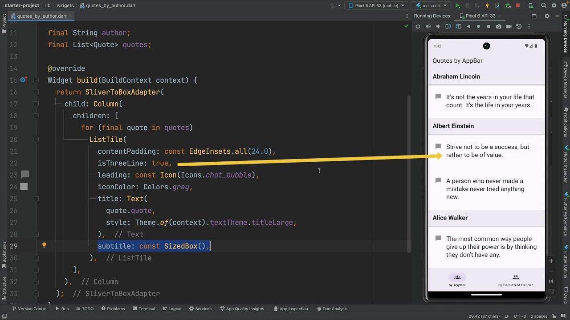This screenshot has width=570, height=320.
Task: Open the Pixel 6 API 33 device dropdown
Action: (x=376, y=5)
